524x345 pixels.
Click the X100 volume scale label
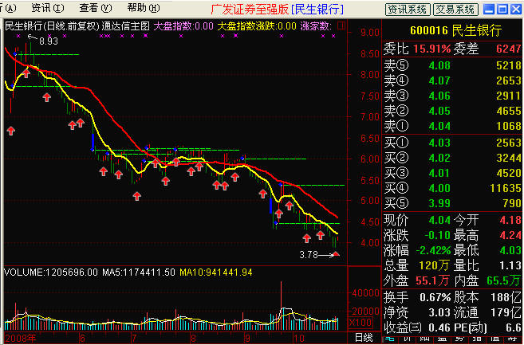pos(360,323)
